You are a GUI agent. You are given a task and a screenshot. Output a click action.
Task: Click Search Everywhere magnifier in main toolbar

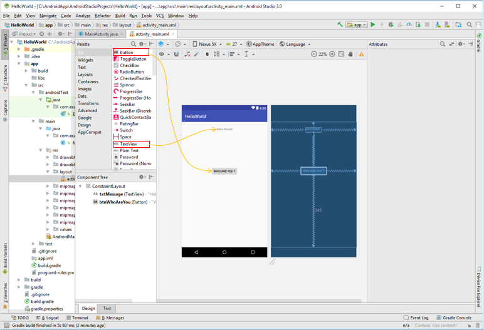(469, 24)
